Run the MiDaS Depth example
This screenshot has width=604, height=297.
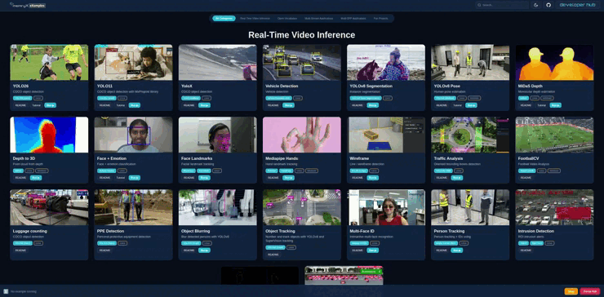556,105
